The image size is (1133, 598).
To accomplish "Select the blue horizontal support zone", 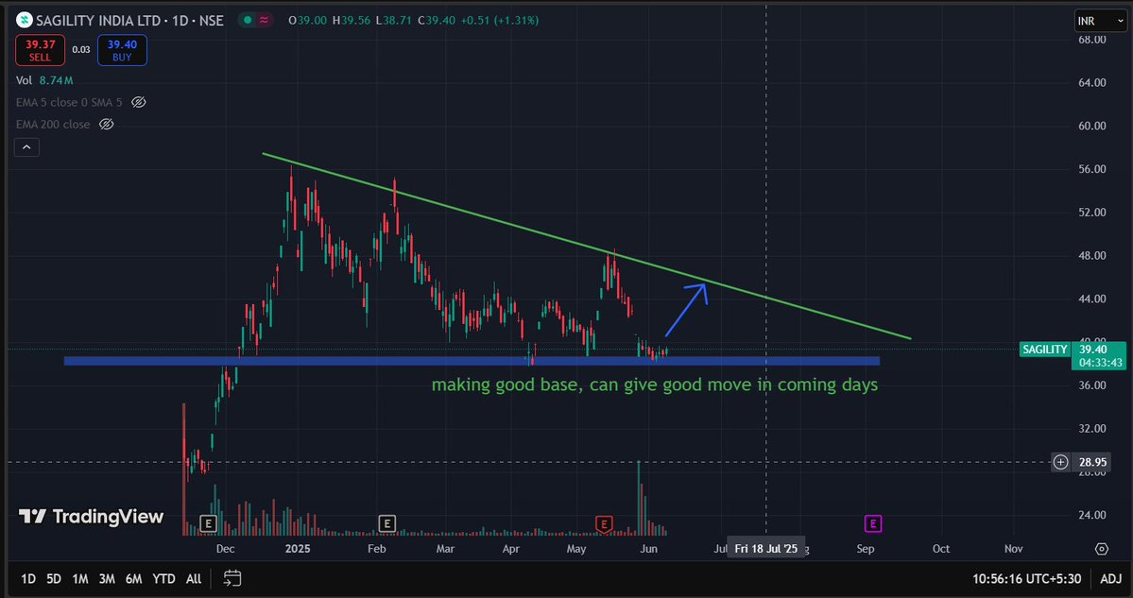I will tap(472, 361).
